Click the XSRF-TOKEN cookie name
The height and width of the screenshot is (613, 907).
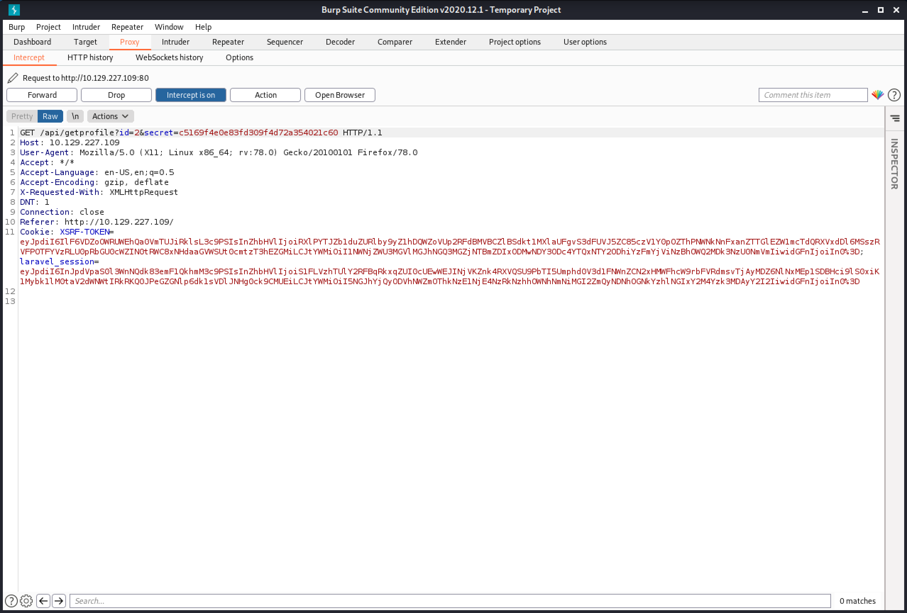tap(85, 232)
